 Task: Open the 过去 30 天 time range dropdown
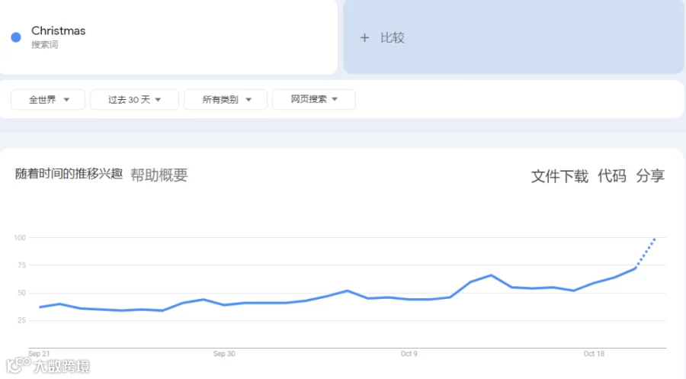click(x=134, y=100)
